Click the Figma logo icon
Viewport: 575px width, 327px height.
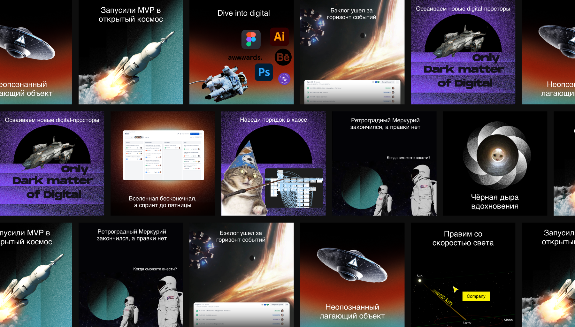point(251,39)
